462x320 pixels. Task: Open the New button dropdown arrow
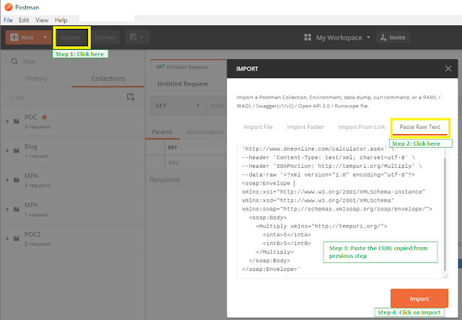point(45,37)
